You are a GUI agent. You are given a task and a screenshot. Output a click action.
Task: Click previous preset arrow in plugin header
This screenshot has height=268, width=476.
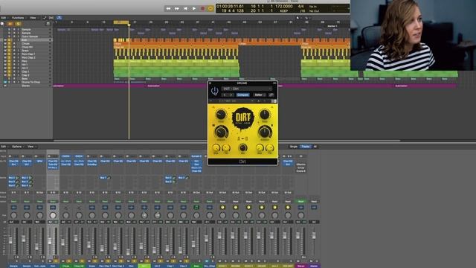click(x=225, y=95)
